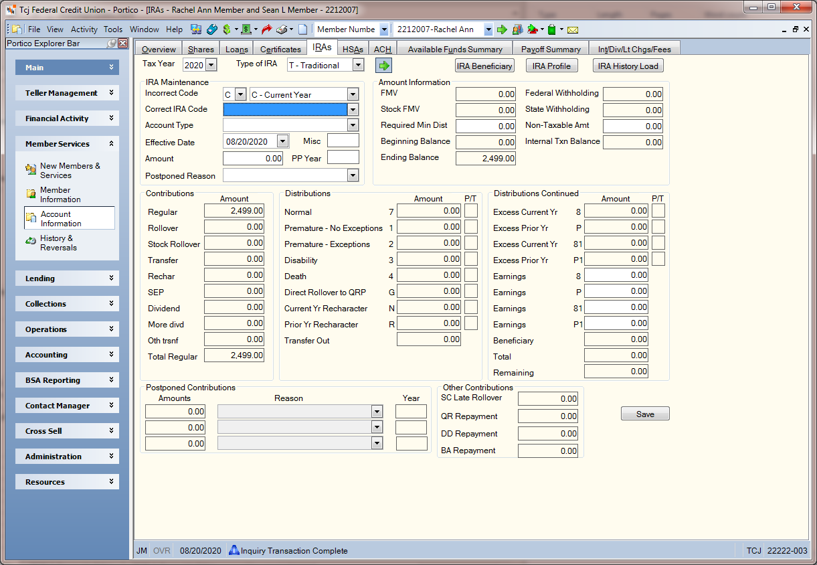Expand the Lending section in sidebar
The height and width of the screenshot is (565, 817).
[67, 278]
